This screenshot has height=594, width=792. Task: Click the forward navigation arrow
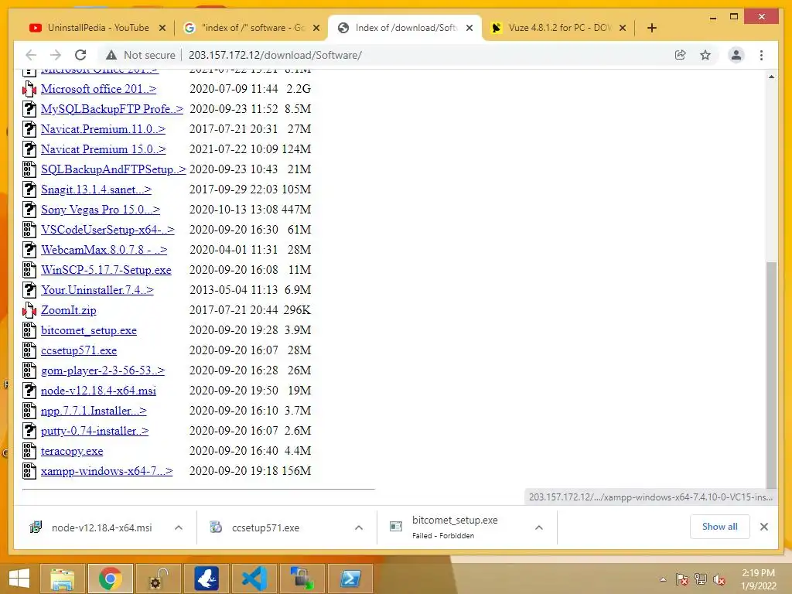tap(56, 55)
